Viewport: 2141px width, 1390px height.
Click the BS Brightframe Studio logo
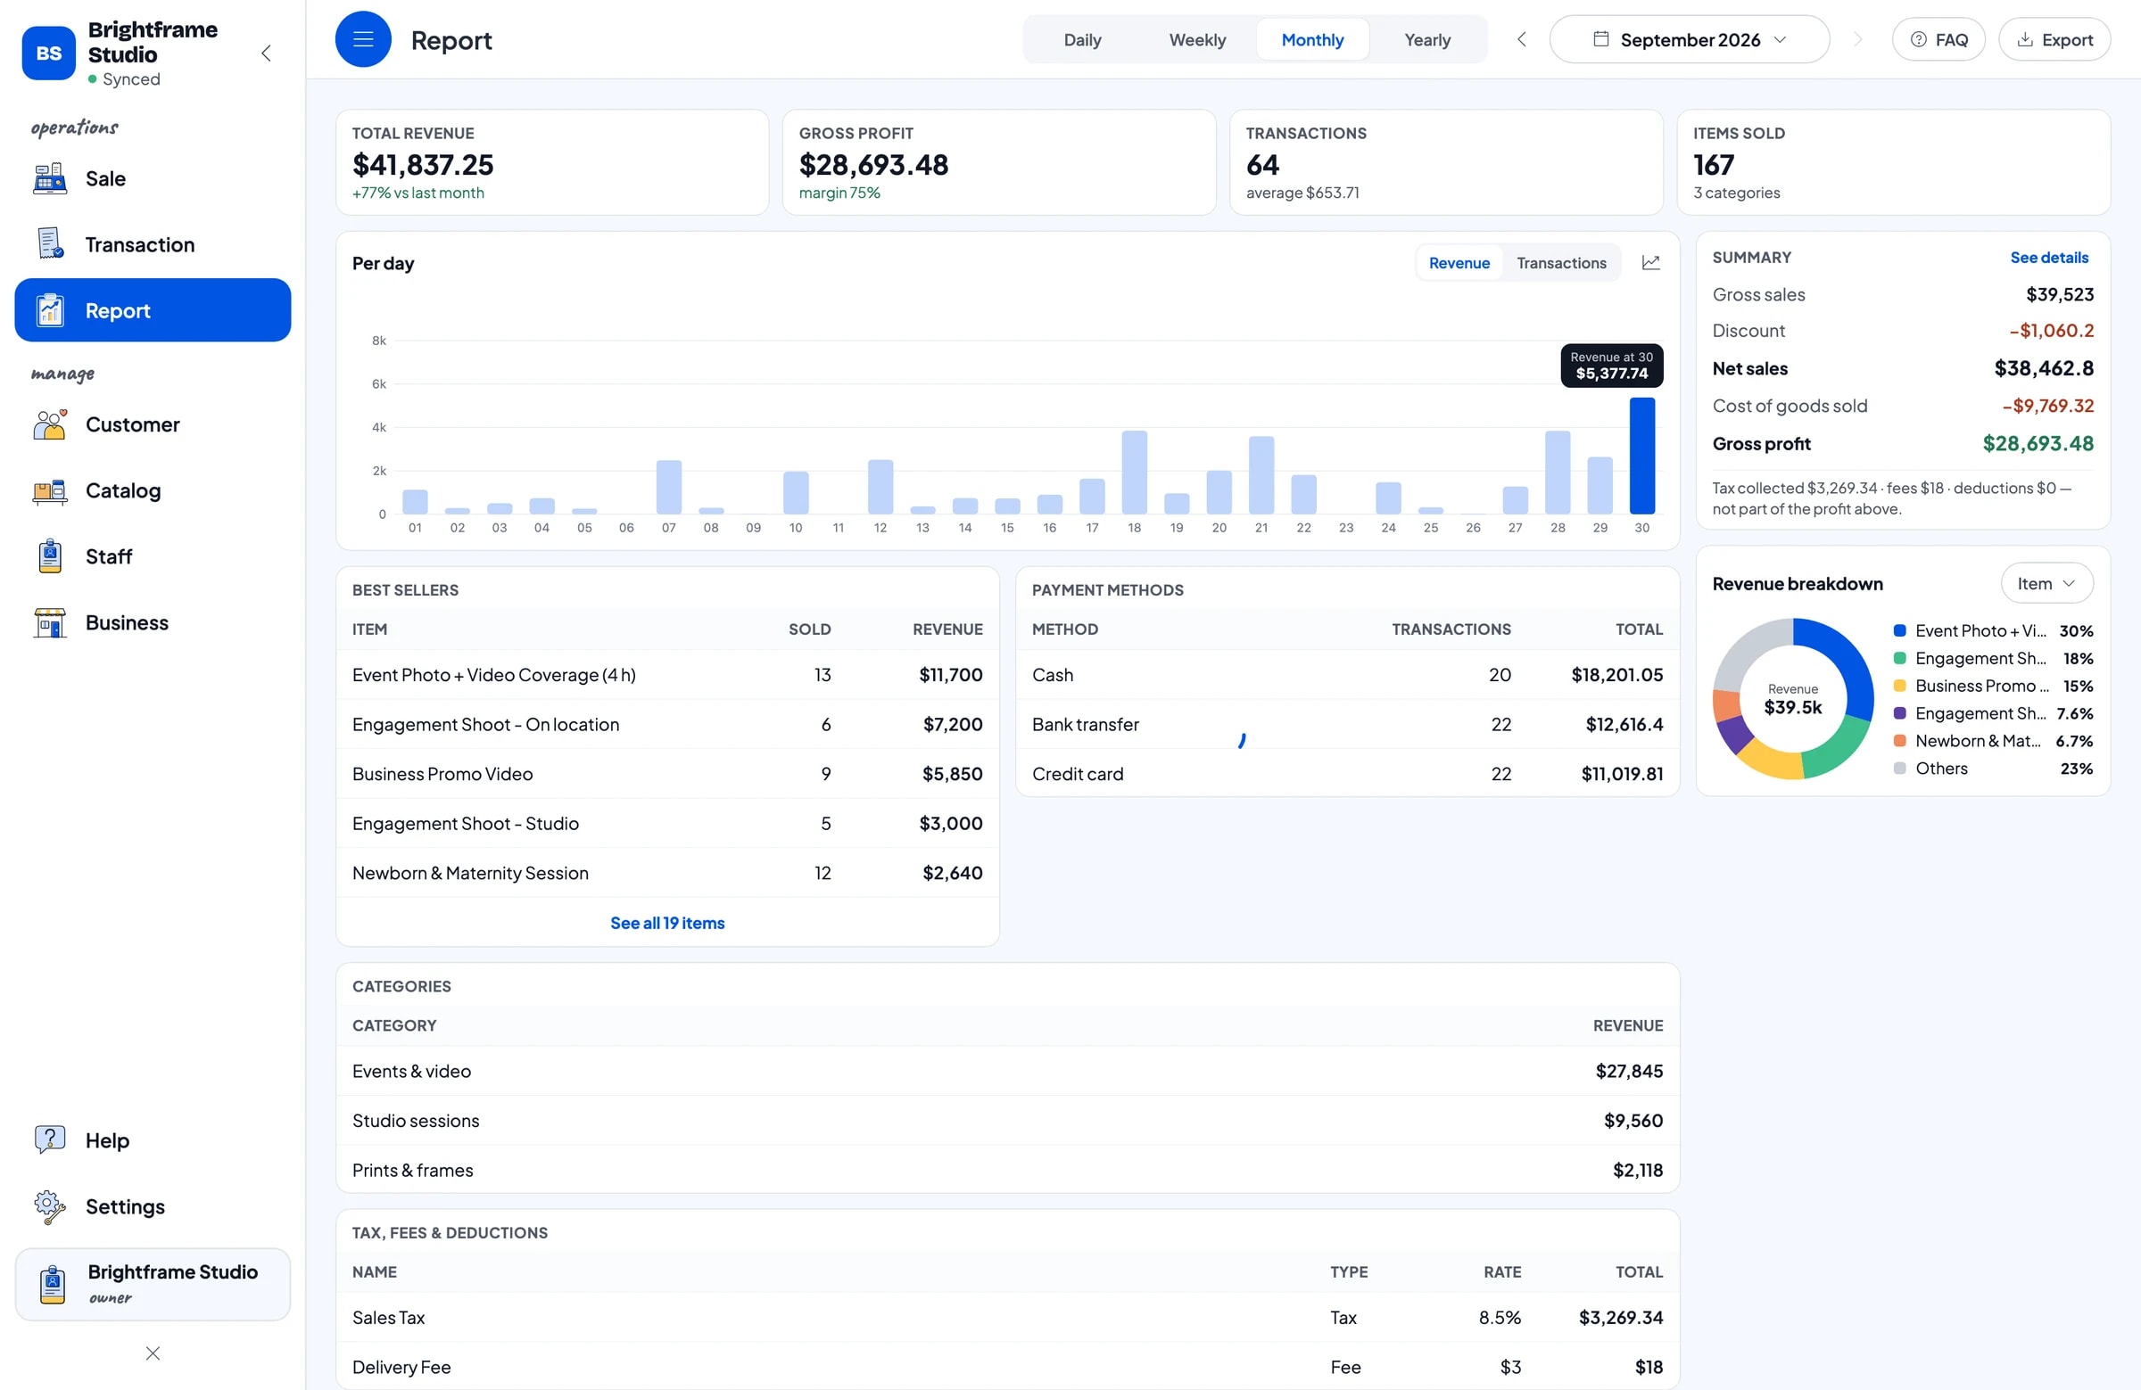[48, 53]
